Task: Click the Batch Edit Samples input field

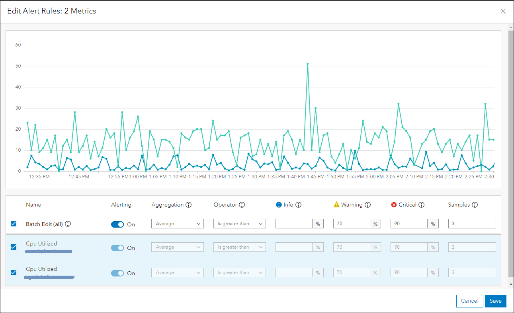Action: coord(472,224)
